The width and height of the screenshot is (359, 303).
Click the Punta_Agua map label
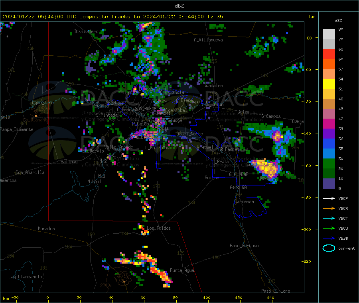(x=182, y=271)
